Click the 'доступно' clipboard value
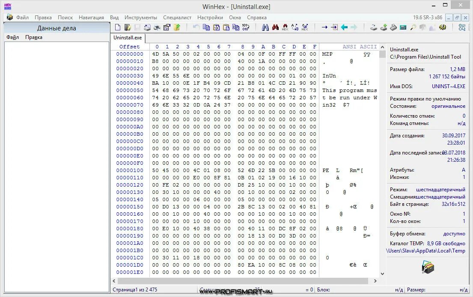 click(454, 234)
